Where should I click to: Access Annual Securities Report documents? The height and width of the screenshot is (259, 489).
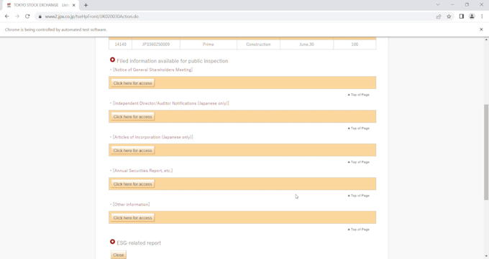pos(132,184)
